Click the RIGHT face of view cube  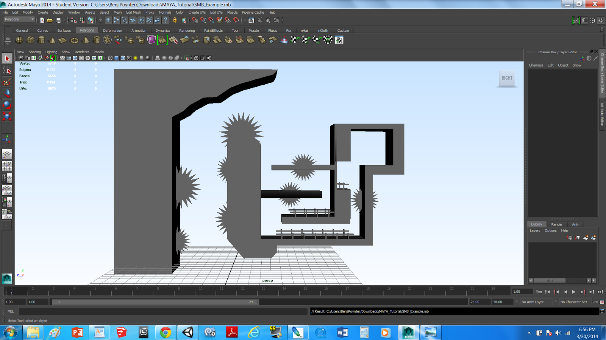[507, 78]
